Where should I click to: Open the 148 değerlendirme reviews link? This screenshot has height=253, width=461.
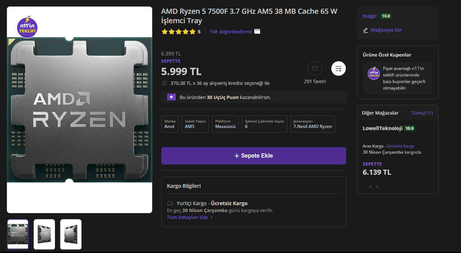[x=231, y=32]
